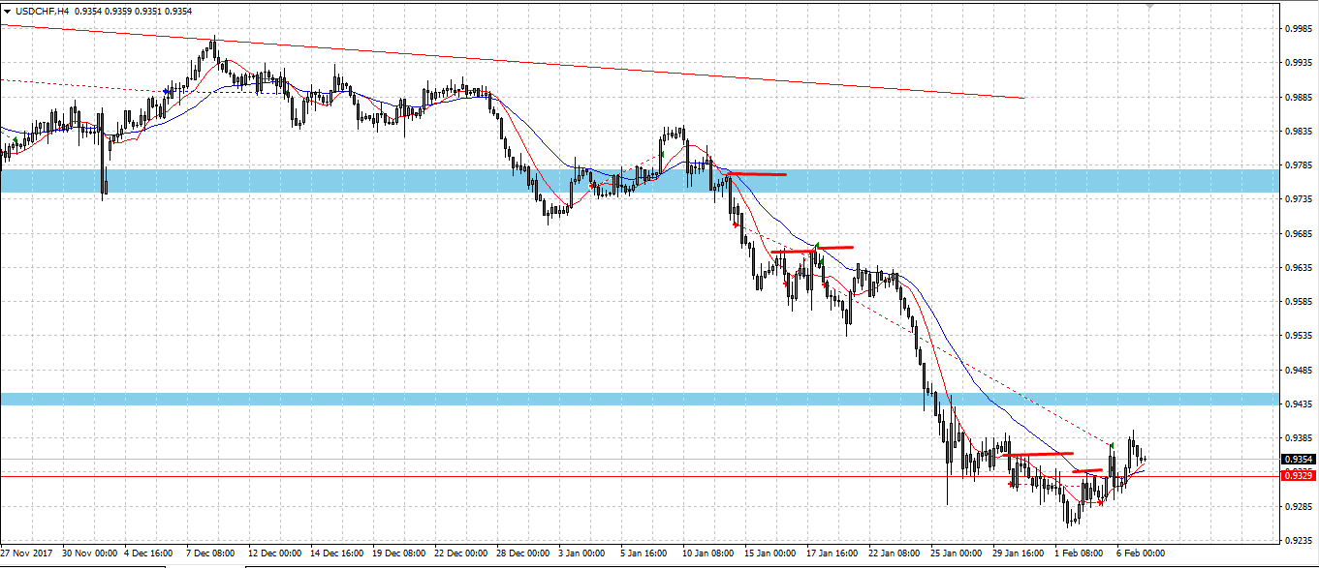This screenshot has width=1319, height=568.
Task: Open the chart title dropdown arrow beside USDCHF,H4
Action: click(8, 11)
